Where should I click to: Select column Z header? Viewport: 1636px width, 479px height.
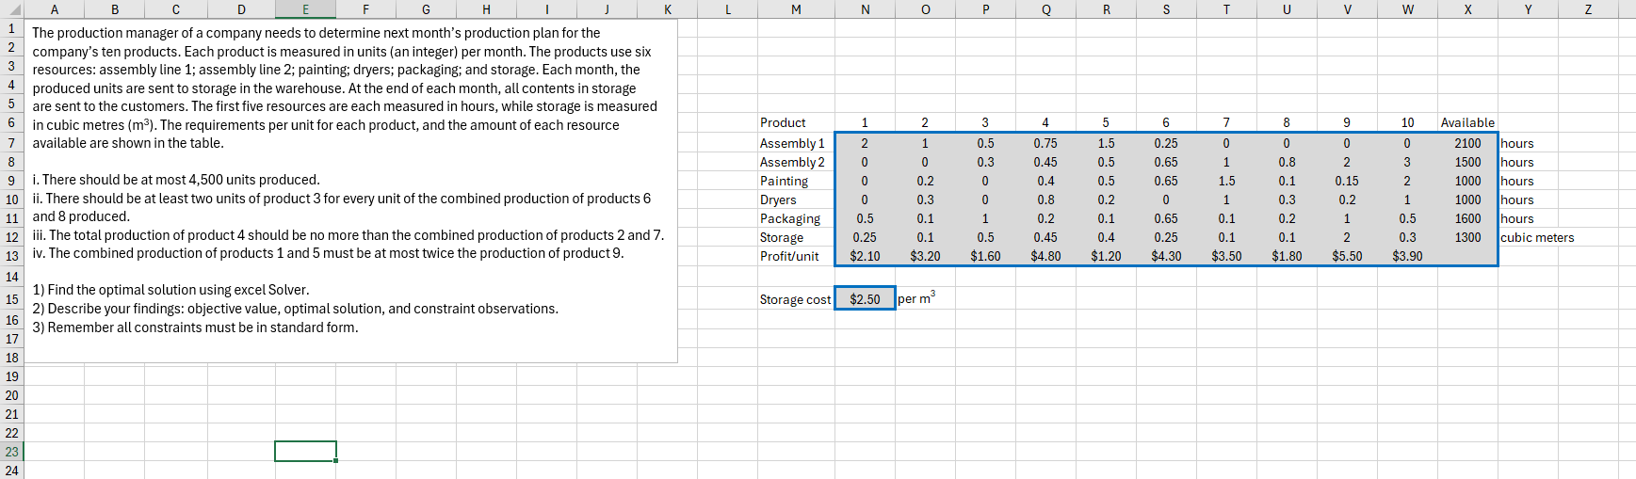pyautogui.click(x=1588, y=8)
